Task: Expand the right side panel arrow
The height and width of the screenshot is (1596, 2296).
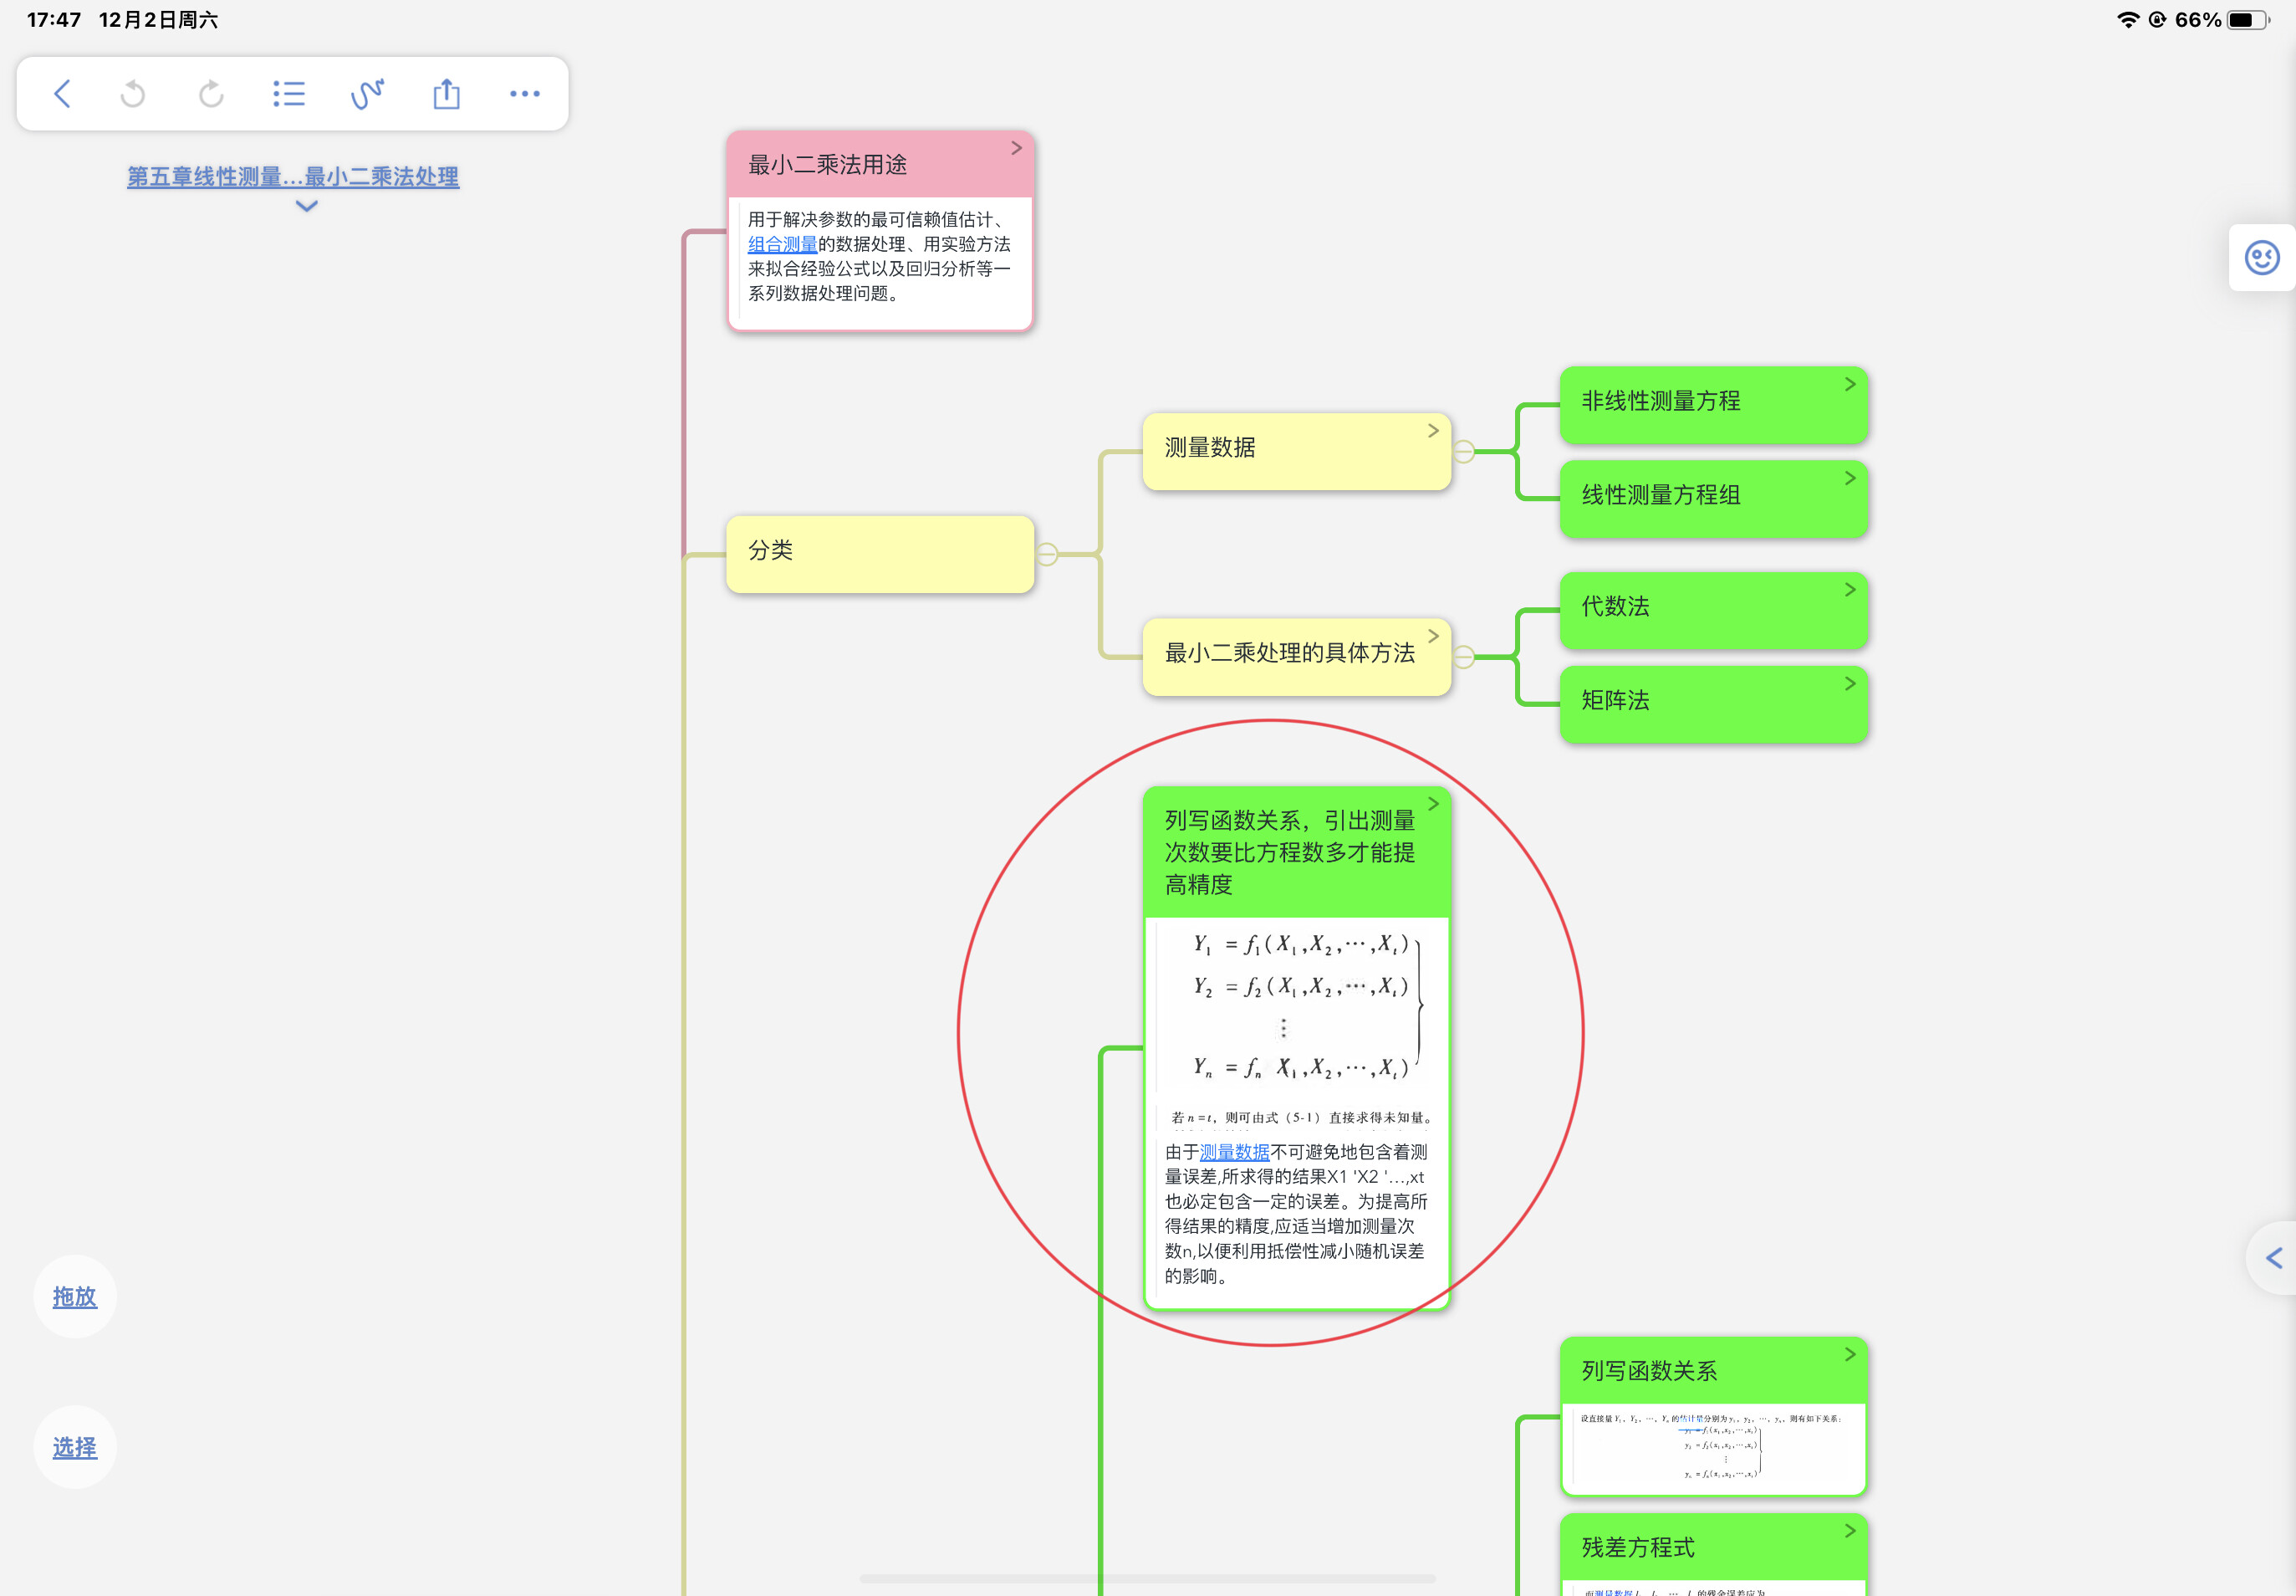Action: [2274, 1258]
